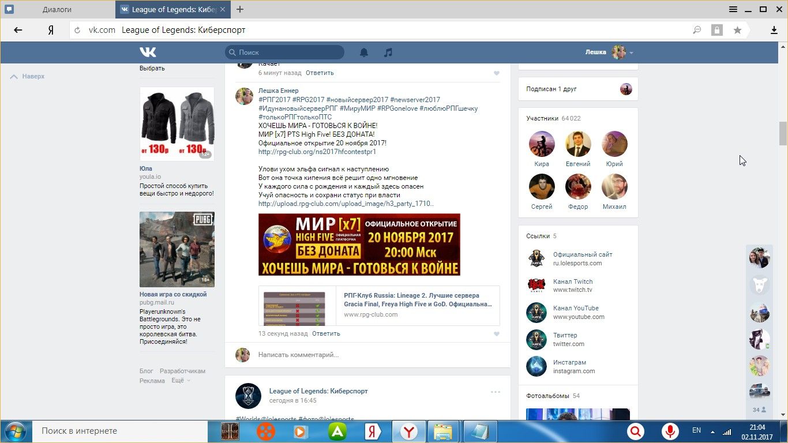
Task: Open the Участники members list heading
Action: (553, 118)
